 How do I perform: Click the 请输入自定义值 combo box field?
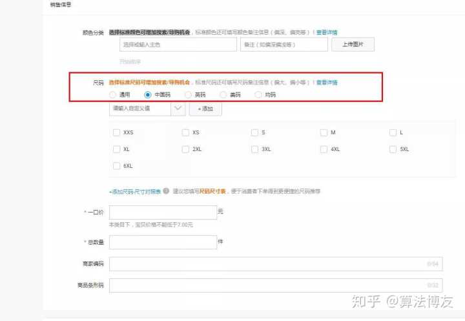[140, 109]
